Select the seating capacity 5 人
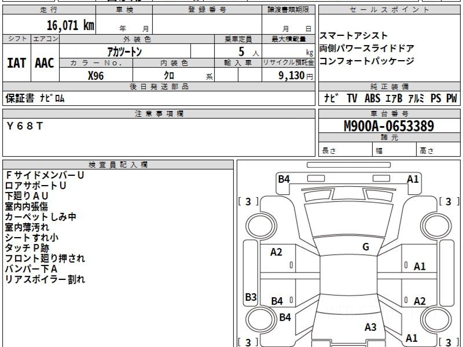The height and width of the screenshot is (347, 463). pos(248,51)
